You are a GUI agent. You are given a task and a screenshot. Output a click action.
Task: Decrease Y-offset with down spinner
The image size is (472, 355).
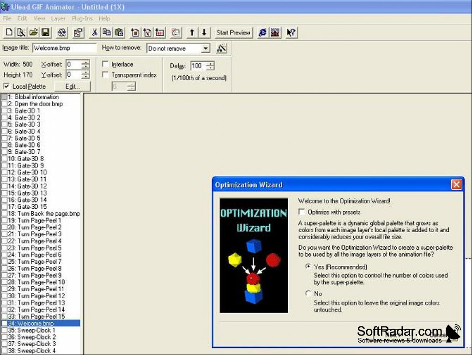86,77
